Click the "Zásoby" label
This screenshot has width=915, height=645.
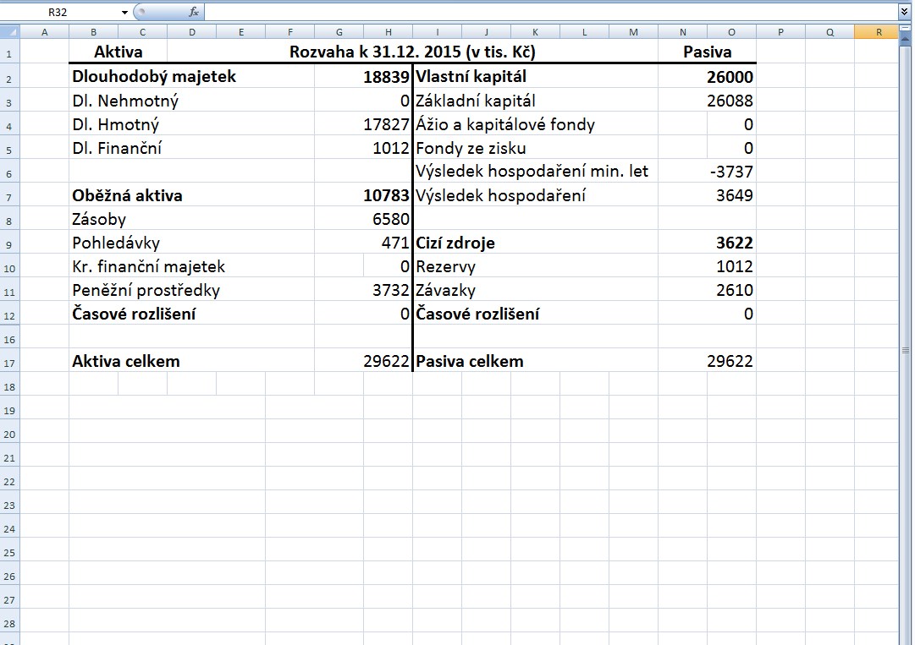coord(99,220)
